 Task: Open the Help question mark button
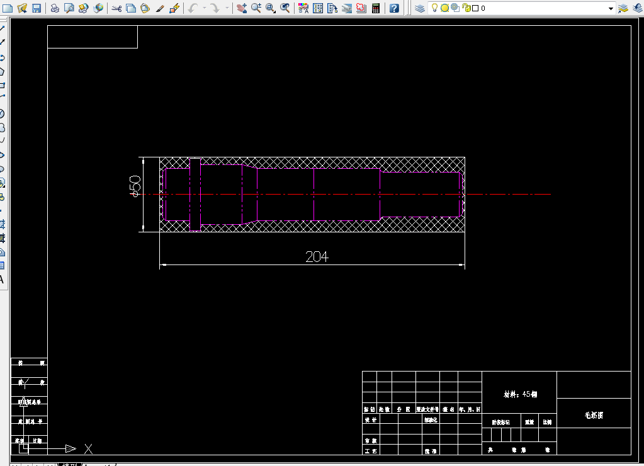[x=394, y=8]
